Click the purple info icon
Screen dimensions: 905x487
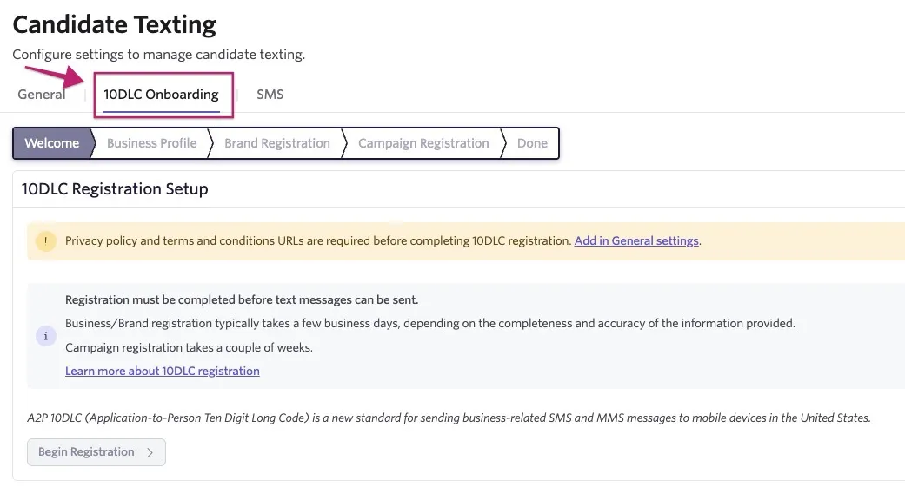click(x=45, y=336)
